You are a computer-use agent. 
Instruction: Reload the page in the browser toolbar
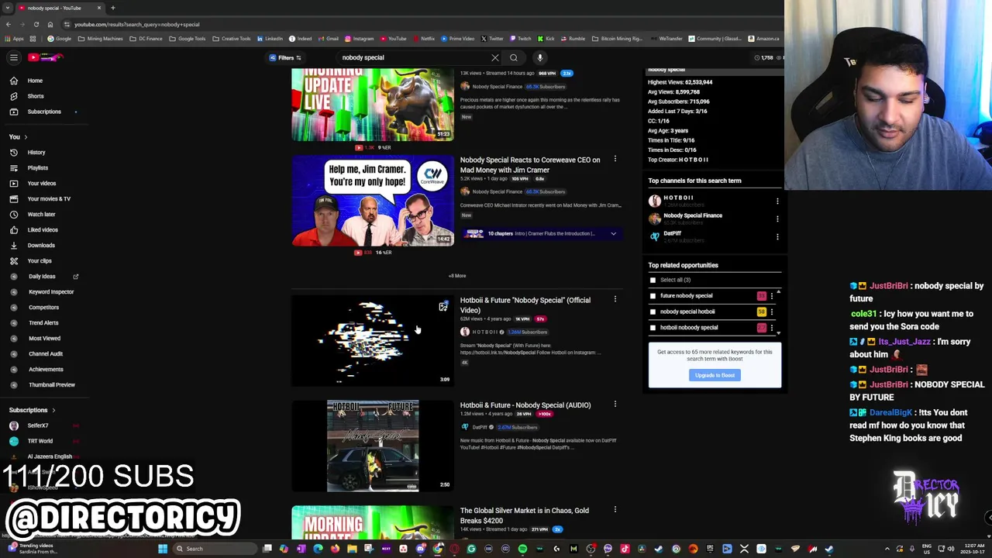[x=36, y=24]
